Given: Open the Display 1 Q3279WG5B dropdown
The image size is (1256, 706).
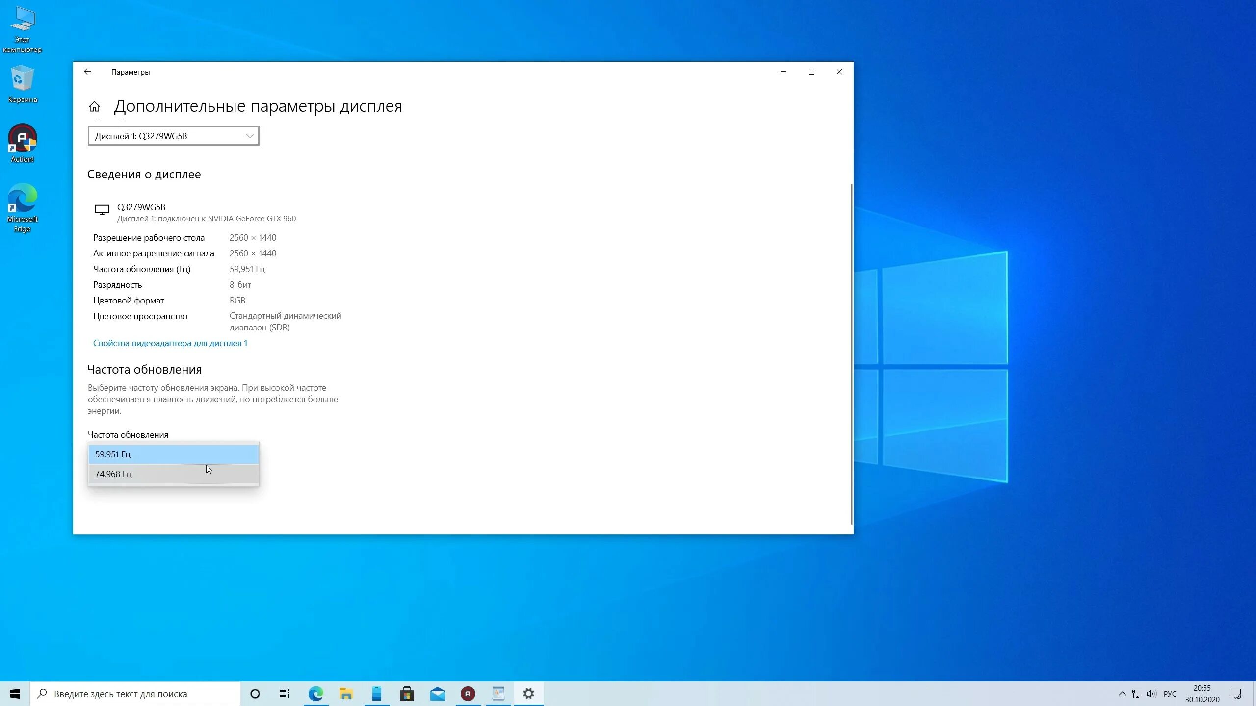Looking at the screenshot, I should pos(173,136).
